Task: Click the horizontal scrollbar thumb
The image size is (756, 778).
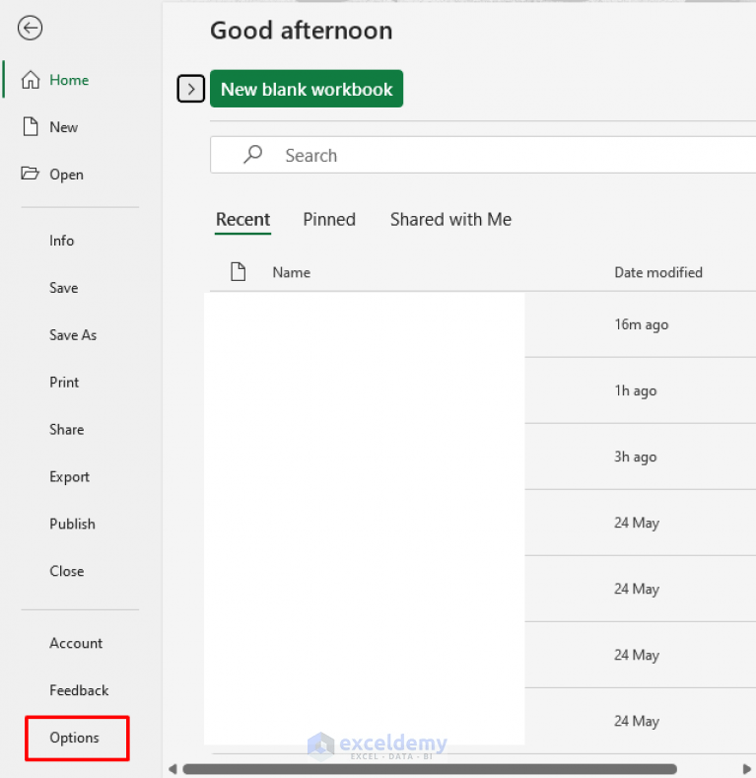Action: [430, 769]
